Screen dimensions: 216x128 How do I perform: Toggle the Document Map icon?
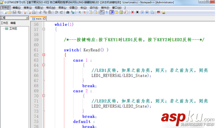tap(121, 12)
